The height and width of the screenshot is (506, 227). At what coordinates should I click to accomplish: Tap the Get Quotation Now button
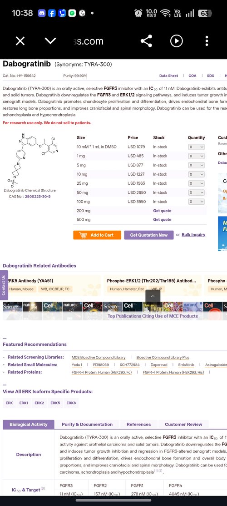click(149, 235)
